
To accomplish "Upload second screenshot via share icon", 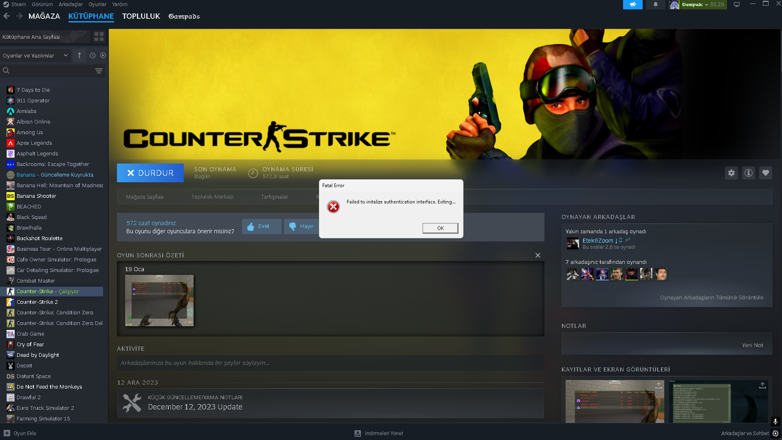I will coord(762,385).
